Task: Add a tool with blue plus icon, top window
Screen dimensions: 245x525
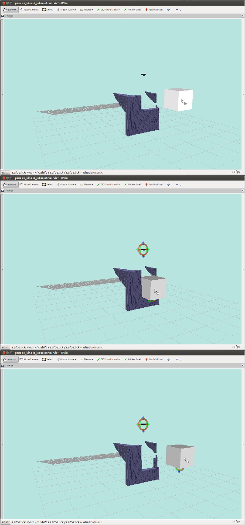Action: click(169, 9)
